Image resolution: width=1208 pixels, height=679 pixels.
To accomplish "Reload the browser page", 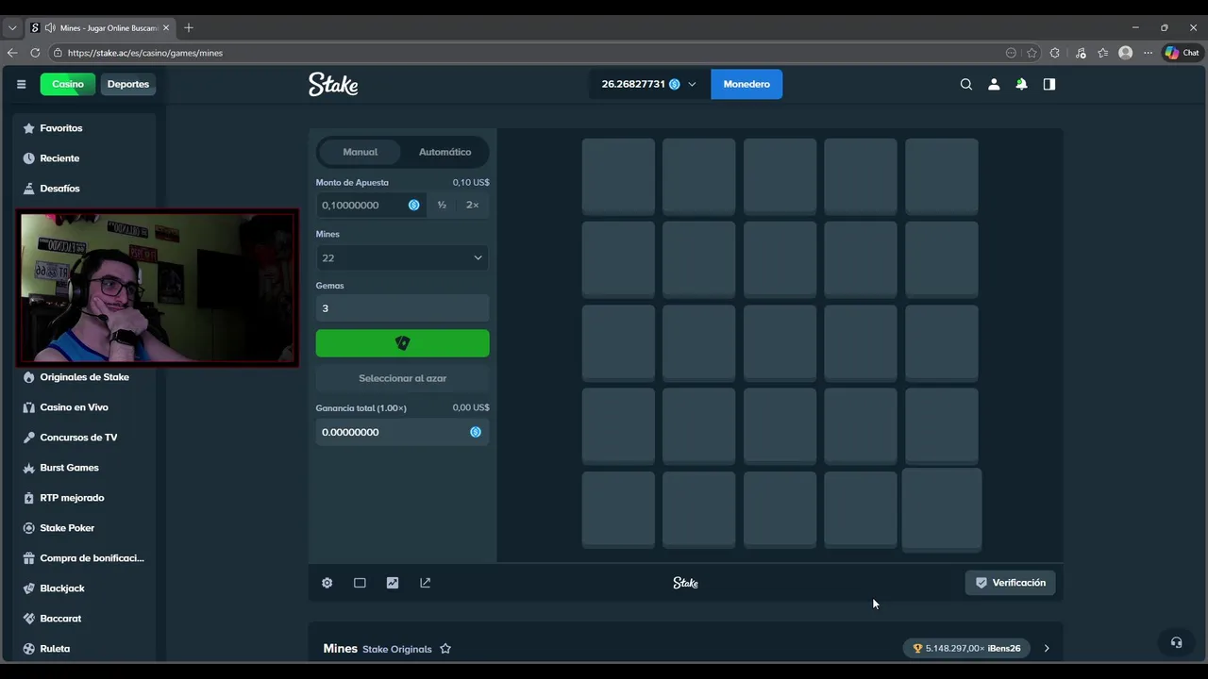I will click(x=35, y=53).
